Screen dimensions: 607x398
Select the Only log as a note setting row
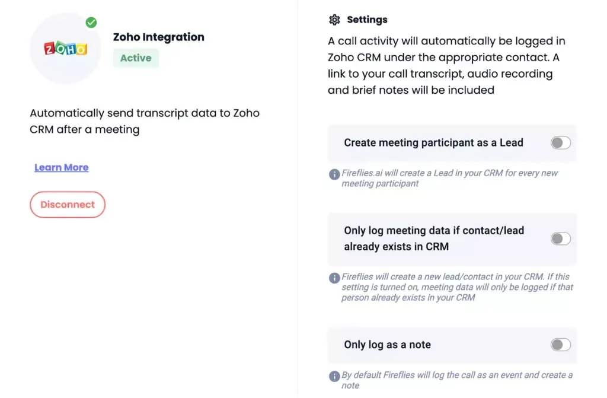[452, 345]
